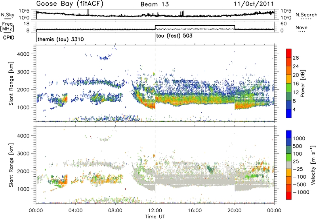
Task: Click the '20:00' time tick label
Action: 235,210
